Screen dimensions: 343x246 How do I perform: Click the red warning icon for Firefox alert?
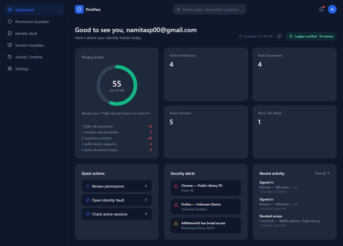[x=176, y=205]
